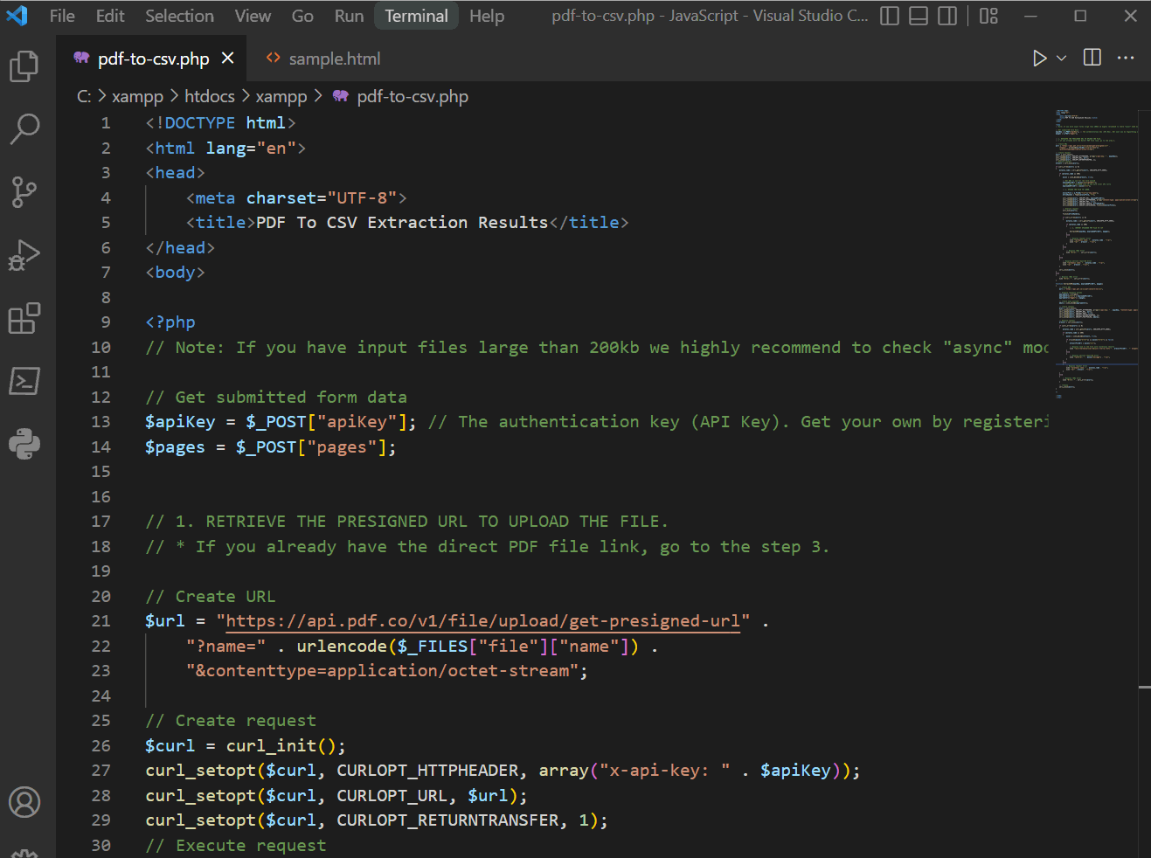
Task: Open Customize Layout options
Action: 988,16
